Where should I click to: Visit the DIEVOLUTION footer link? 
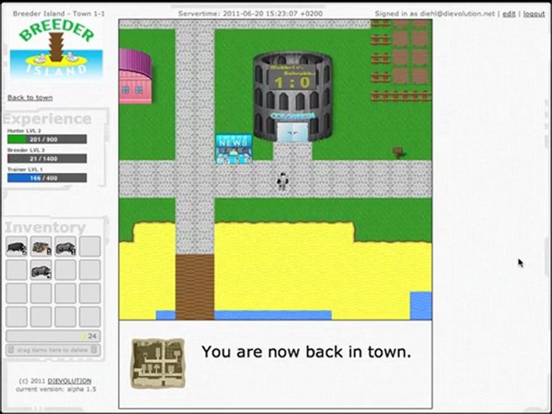(x=70, y=381)
